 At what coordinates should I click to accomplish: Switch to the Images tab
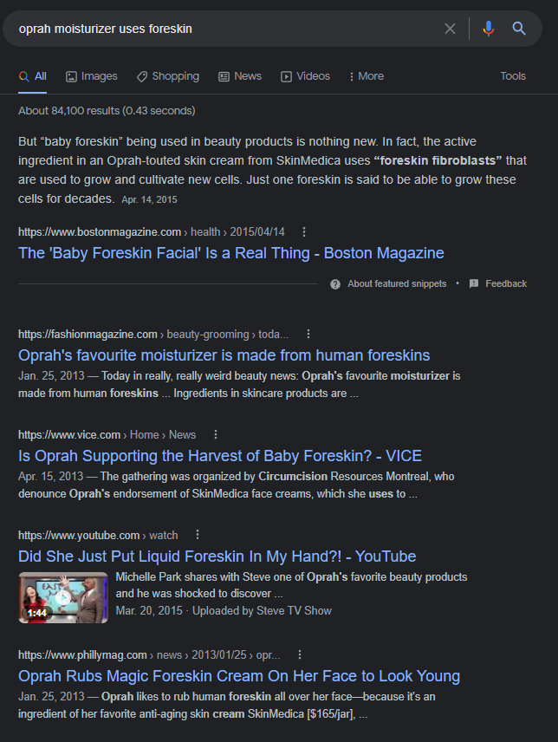tap(91, 76)
